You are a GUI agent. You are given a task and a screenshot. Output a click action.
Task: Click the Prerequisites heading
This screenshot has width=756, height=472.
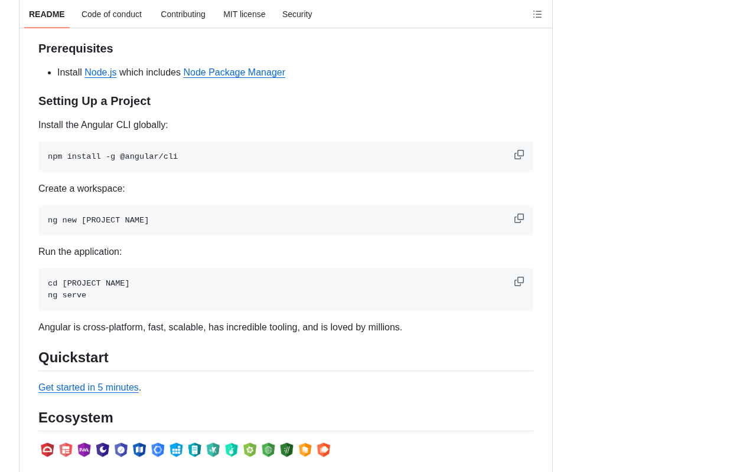tap(76, 48)
